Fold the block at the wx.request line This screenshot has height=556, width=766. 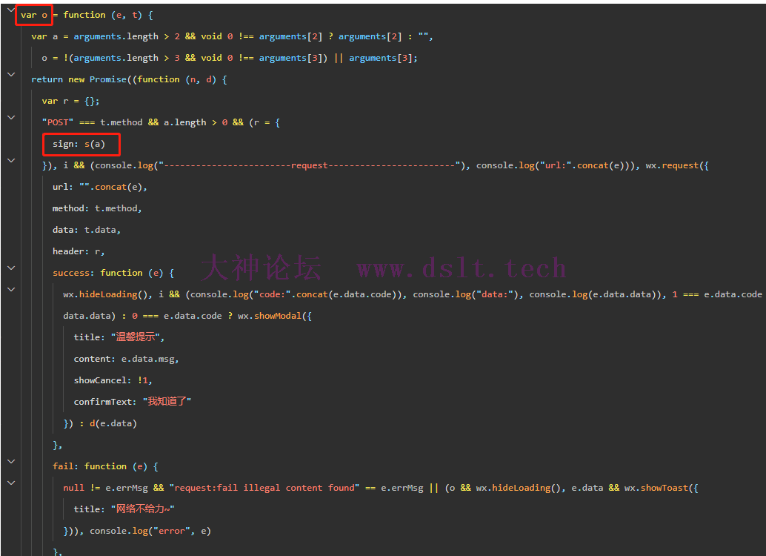(11, 160)
